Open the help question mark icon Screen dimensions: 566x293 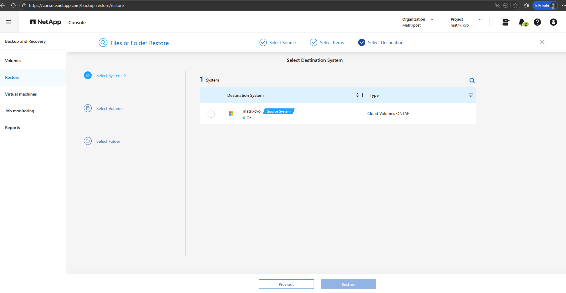coord(537,22)
